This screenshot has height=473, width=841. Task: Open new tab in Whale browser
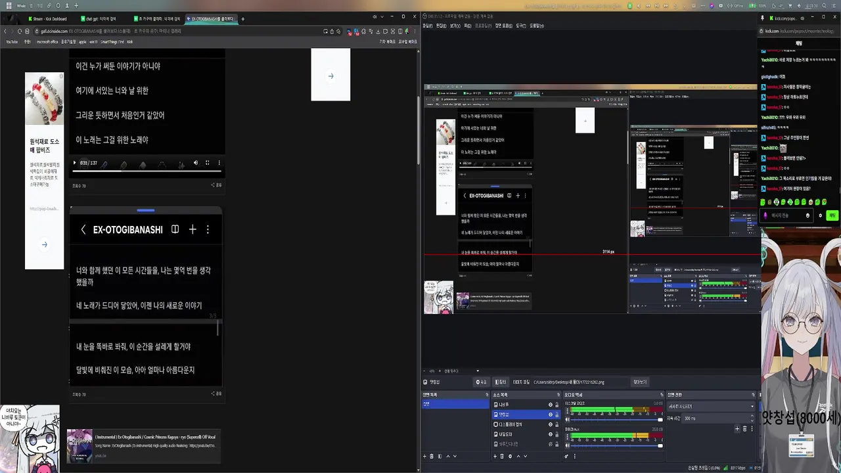pyautogui.click(x=242, y=19)
